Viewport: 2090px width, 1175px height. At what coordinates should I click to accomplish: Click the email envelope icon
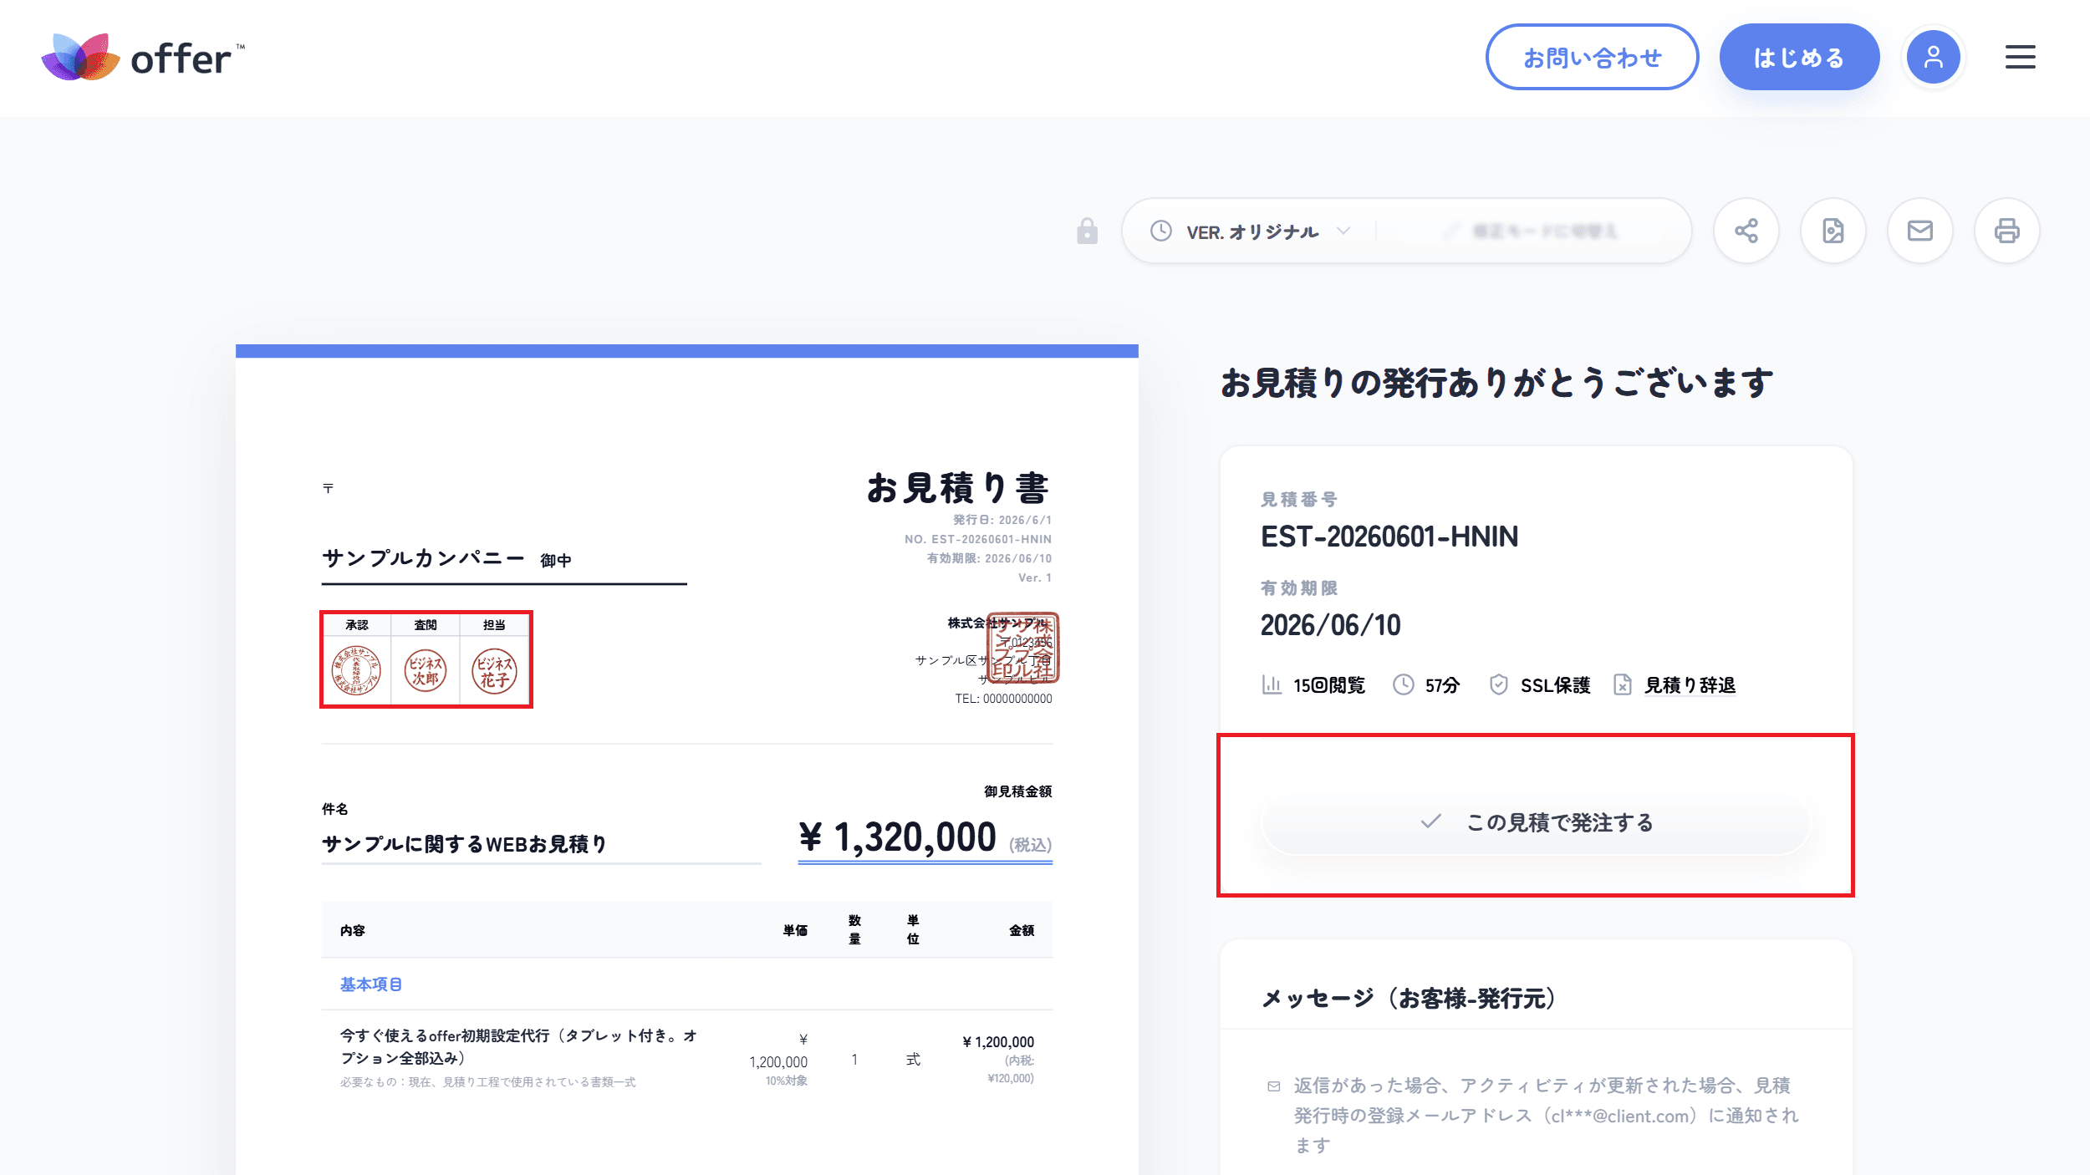tap(1919, 231)
